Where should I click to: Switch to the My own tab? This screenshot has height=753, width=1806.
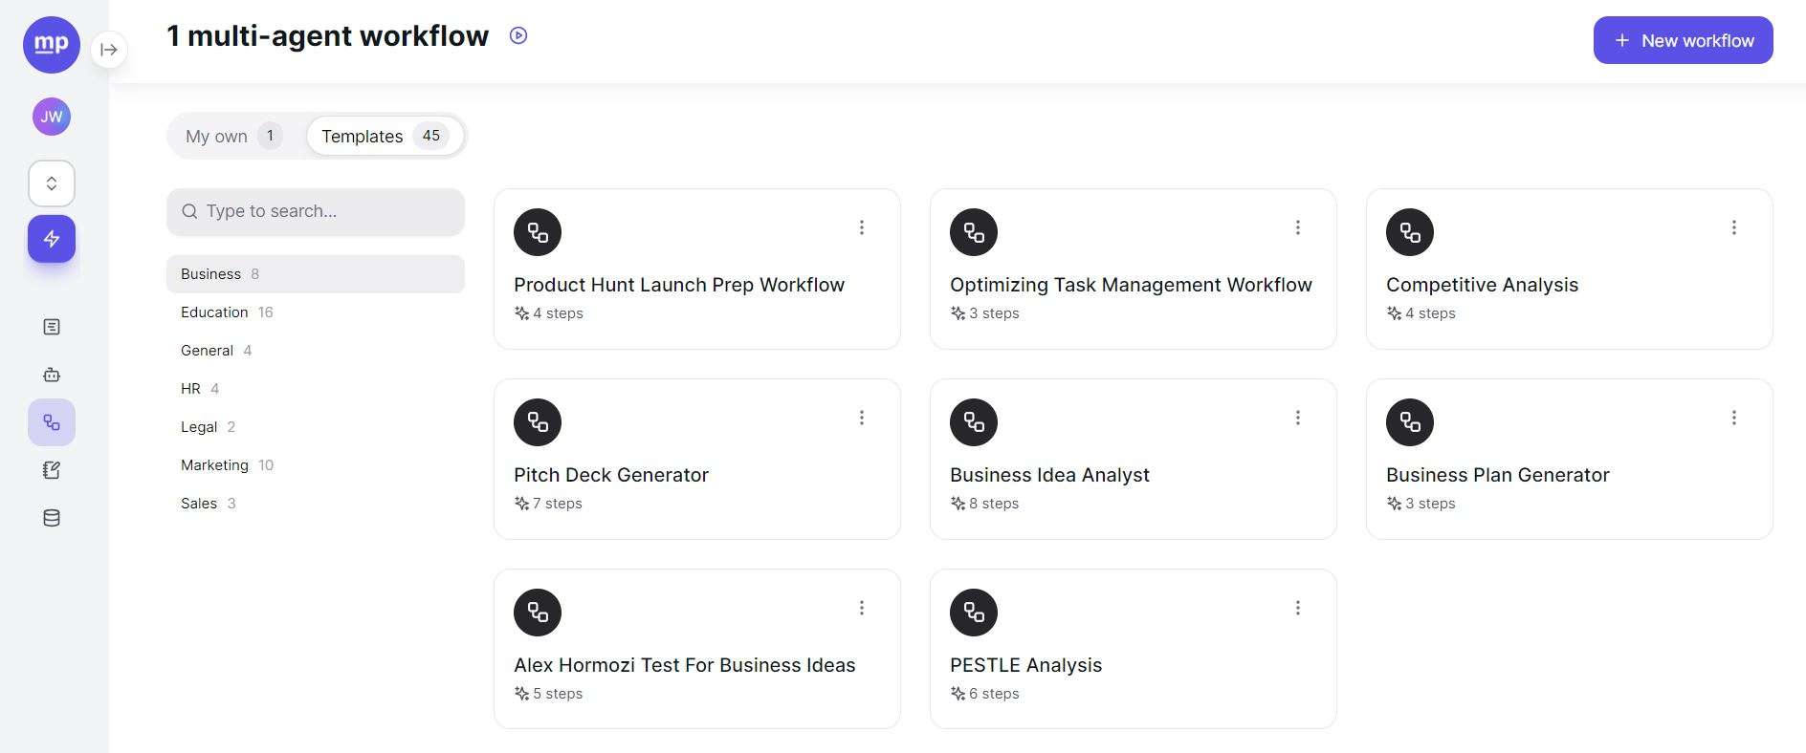coord(234,136)
